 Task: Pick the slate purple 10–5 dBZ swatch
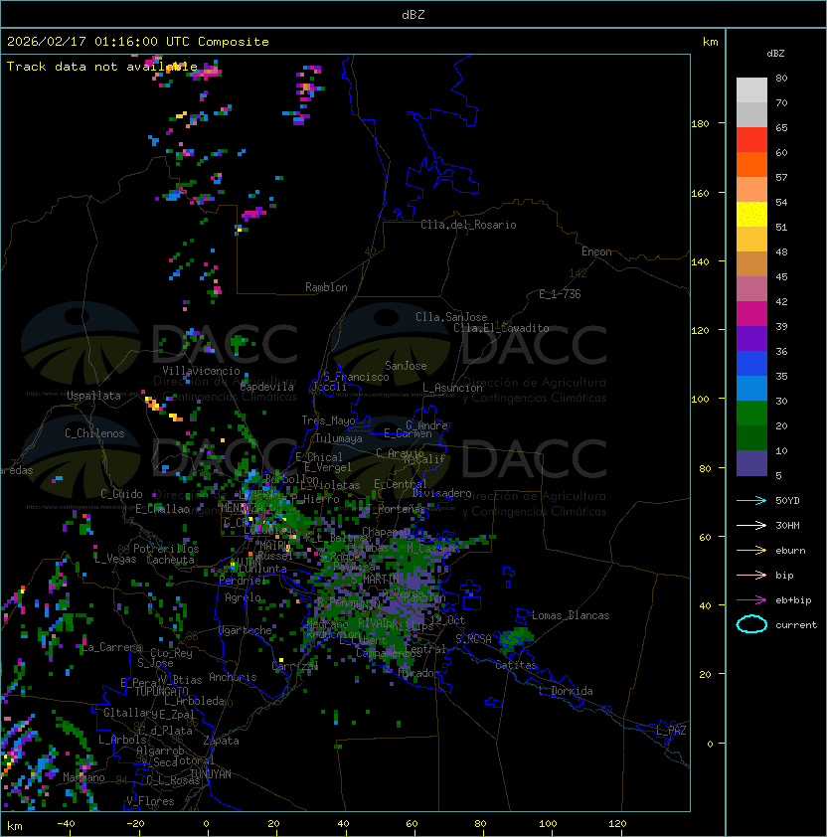click(x=751, y=463)
